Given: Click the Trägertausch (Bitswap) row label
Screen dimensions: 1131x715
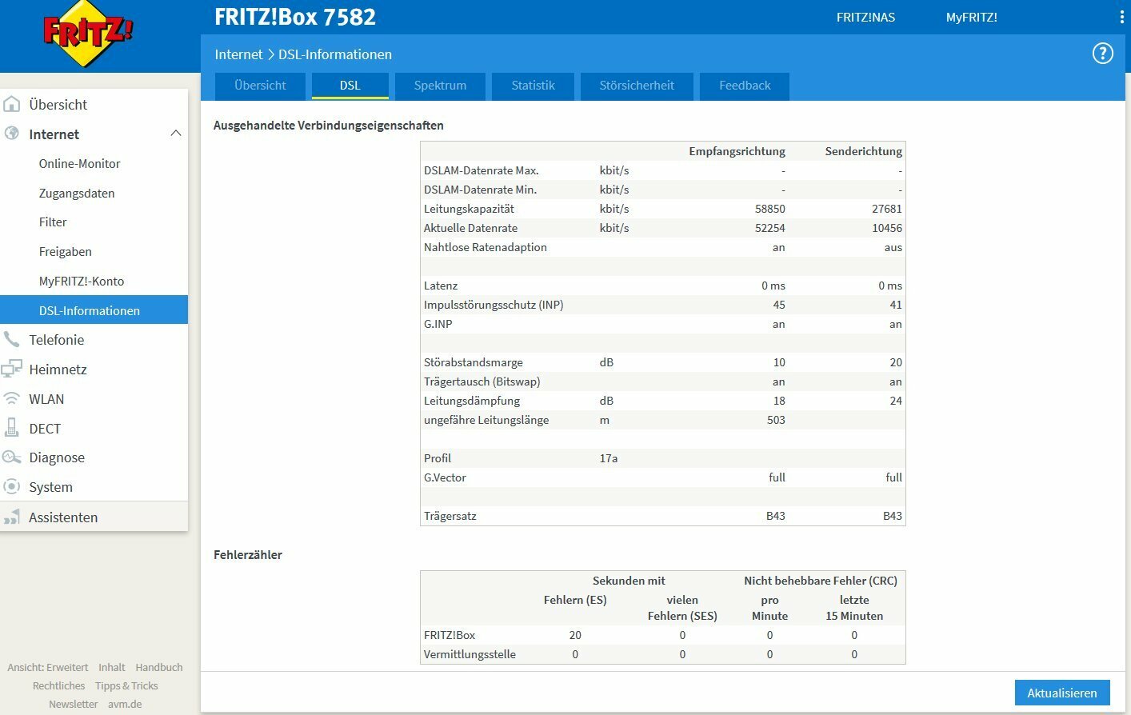Looking at the screenshot, I should pyautogui.click(x=482, y=381).
